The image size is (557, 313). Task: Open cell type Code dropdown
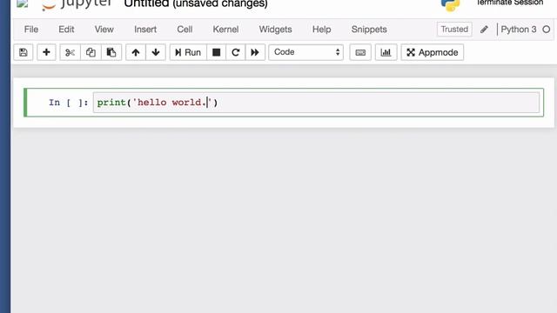[x=305, y=52]
